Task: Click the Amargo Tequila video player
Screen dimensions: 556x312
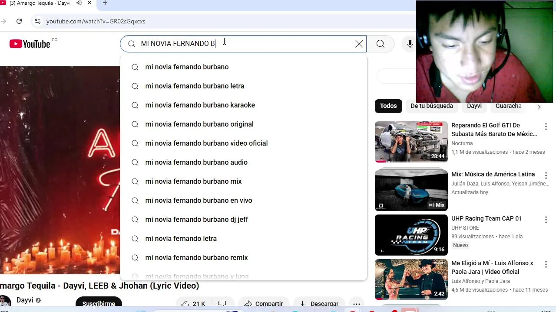Action: click(x=60, y=170)
